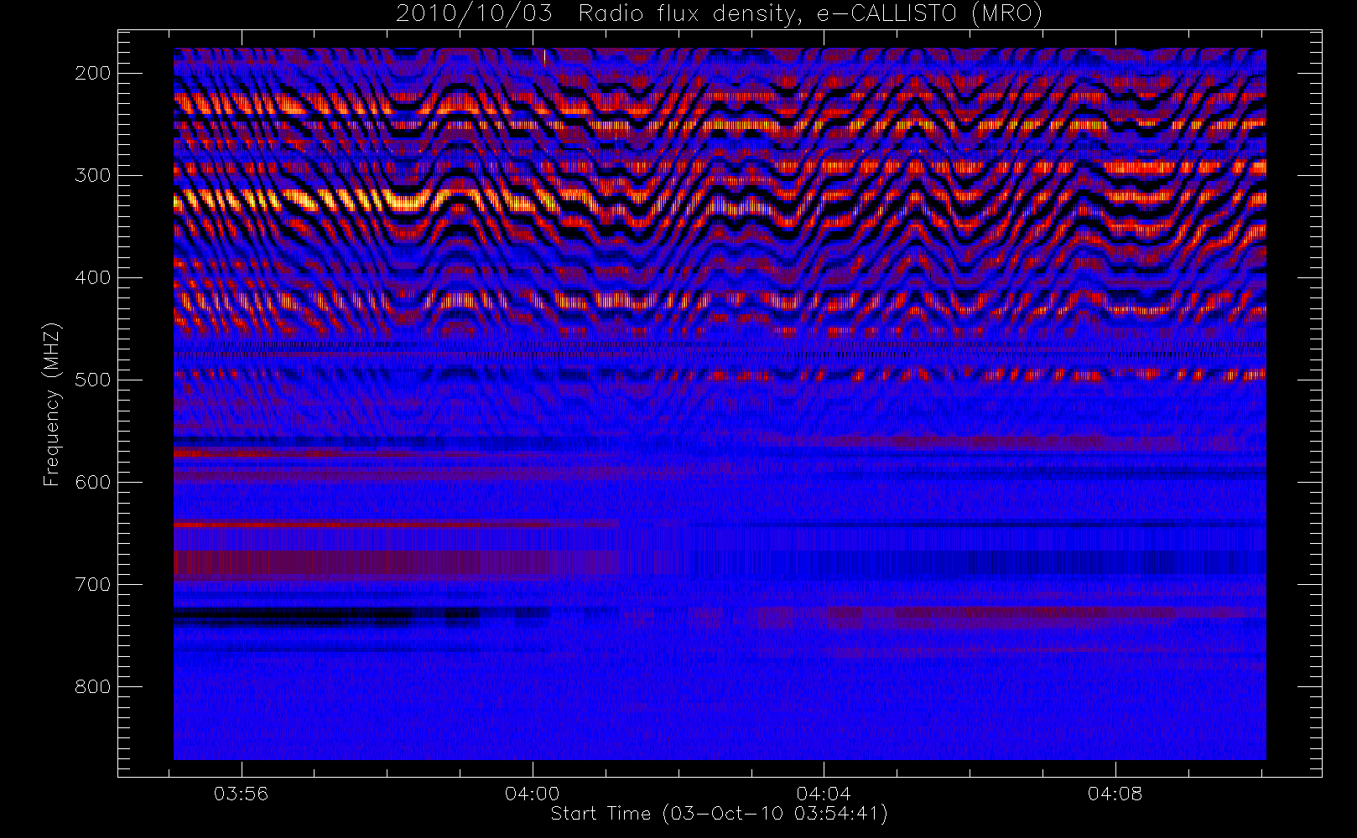Click the 300 frequency tick label
This screenshot has width=1357, height=838.
pyautogui.click(x=93, y=175)
